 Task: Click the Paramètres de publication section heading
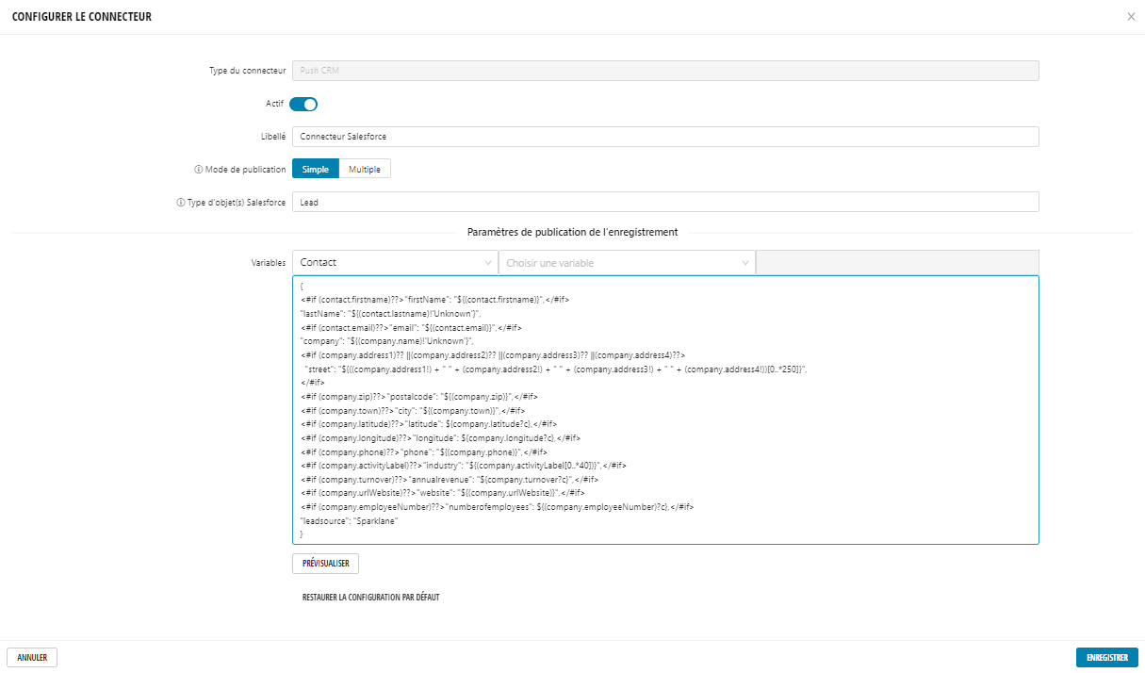pyautogui.click(x=572, y=232)
